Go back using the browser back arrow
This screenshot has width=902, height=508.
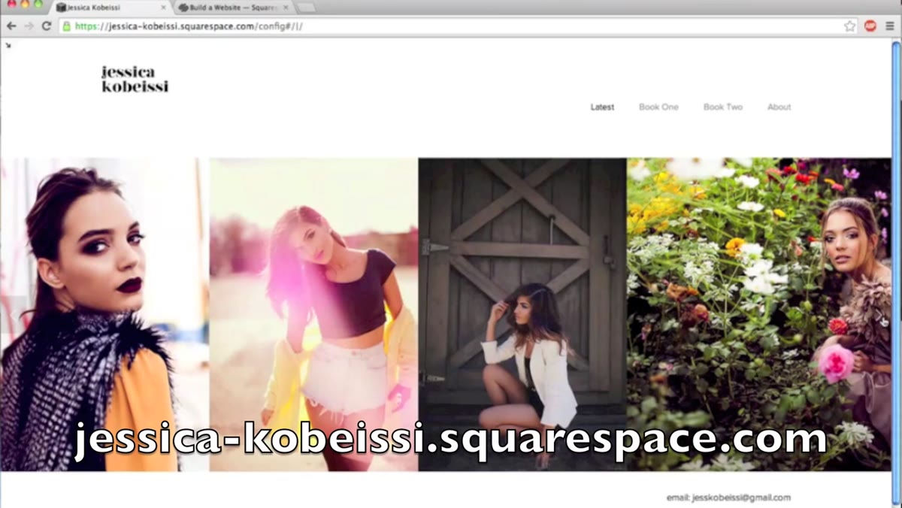tap(11, 26)
